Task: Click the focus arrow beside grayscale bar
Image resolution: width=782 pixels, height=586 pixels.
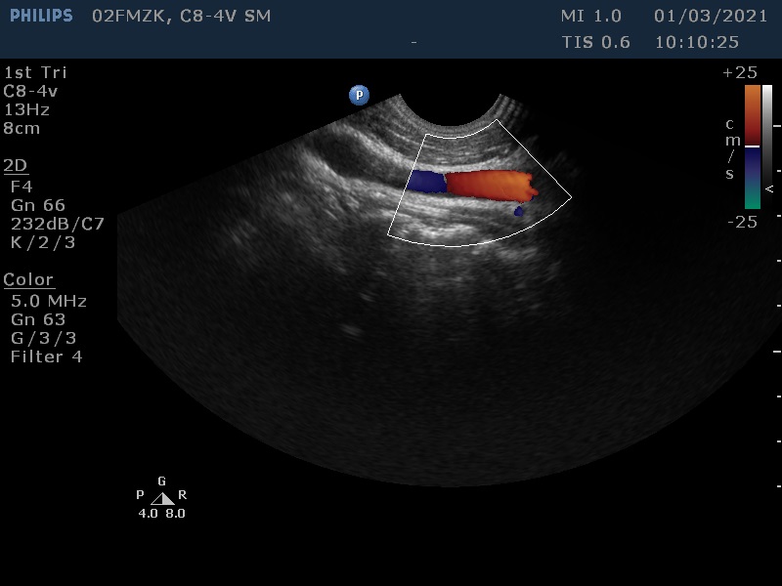Action: pyautogui.click(x=769, y=188)
